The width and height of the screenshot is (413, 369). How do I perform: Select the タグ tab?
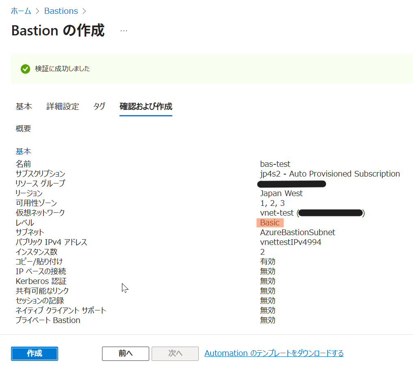[99, 107]
